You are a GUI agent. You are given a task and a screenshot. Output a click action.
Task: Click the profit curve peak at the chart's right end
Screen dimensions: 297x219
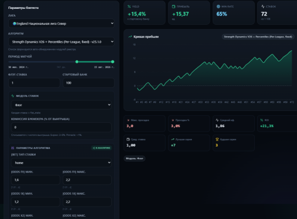coord(292,51)
